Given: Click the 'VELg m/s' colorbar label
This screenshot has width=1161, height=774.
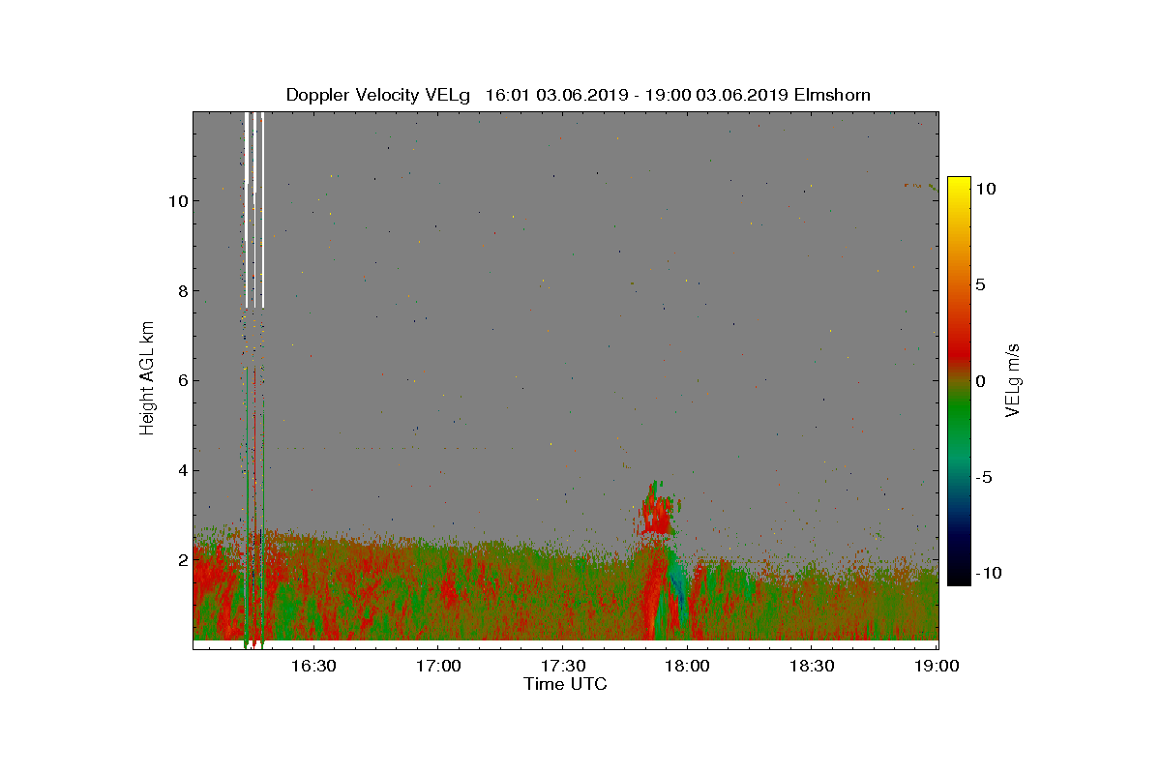Looking at the screenshot, I should point(1013,378).
